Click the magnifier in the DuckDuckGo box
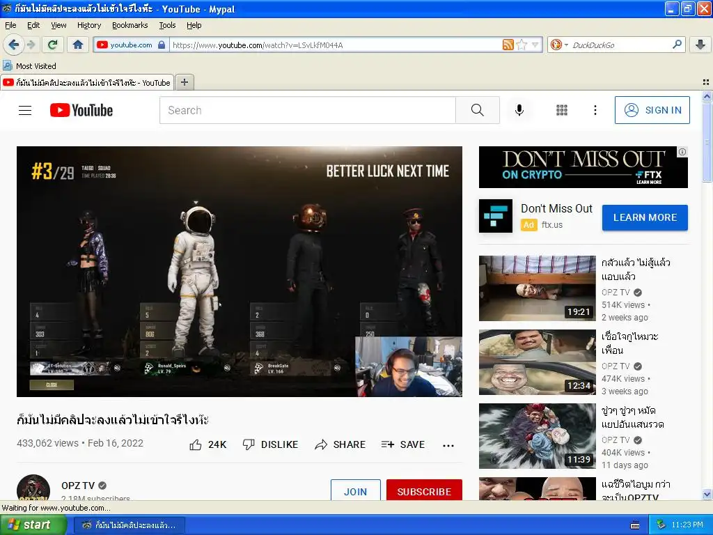713x535 pixels. 677,45
